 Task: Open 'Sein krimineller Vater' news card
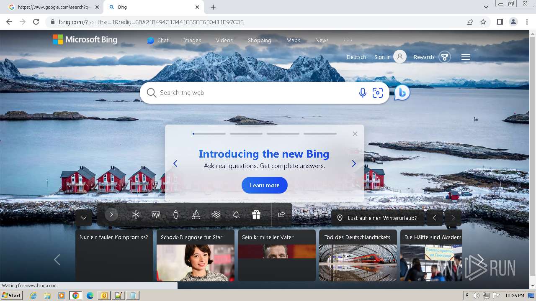pyautogui.click(x=277, y=255)
